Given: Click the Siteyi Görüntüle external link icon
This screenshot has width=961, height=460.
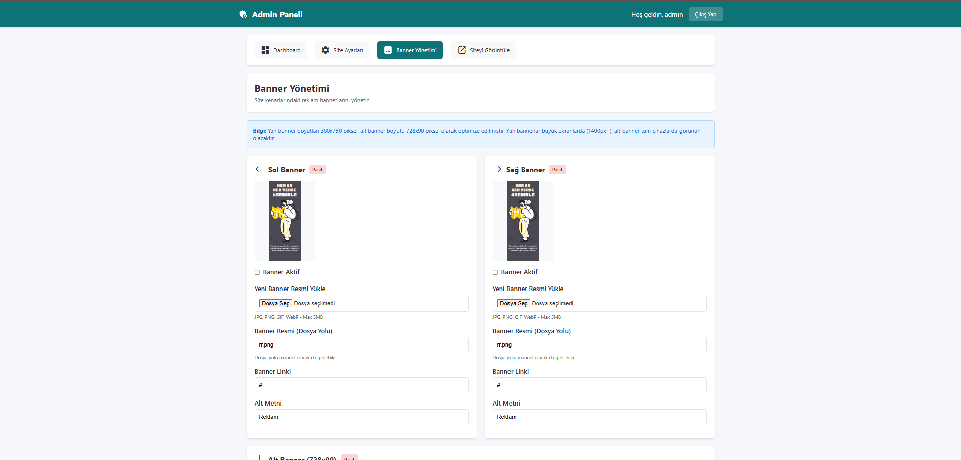Looking at the screenshot, I should click(462, 50).
